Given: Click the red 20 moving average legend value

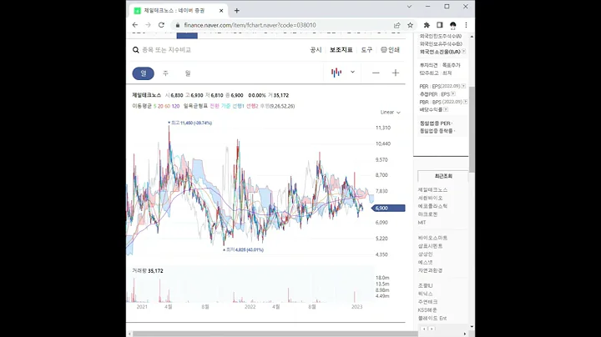Looking at the screenshot, I should [x=160, y=106].
